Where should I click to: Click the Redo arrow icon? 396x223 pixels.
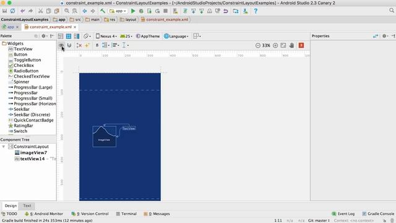(x=30, y=11)
